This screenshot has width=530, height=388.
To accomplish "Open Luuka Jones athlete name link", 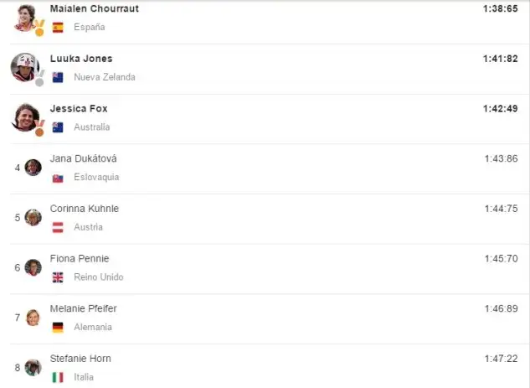I will point(81,59).
